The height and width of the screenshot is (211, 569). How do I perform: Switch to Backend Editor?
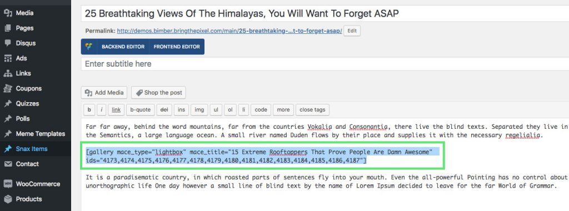click(x=123, y=47)
